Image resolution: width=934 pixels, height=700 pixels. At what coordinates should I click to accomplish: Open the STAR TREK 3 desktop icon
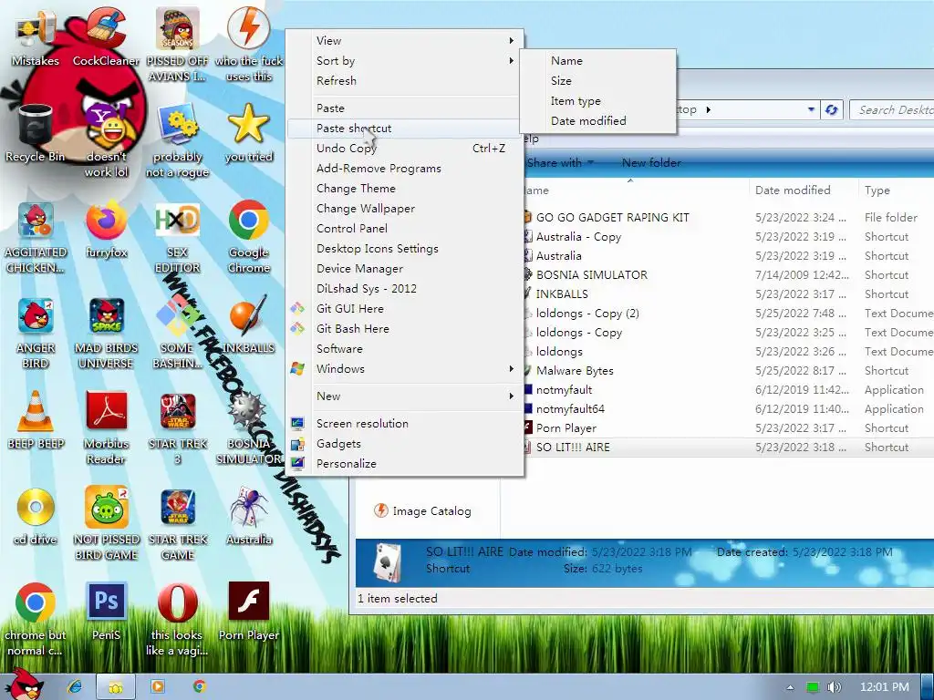tap(178, 427)
